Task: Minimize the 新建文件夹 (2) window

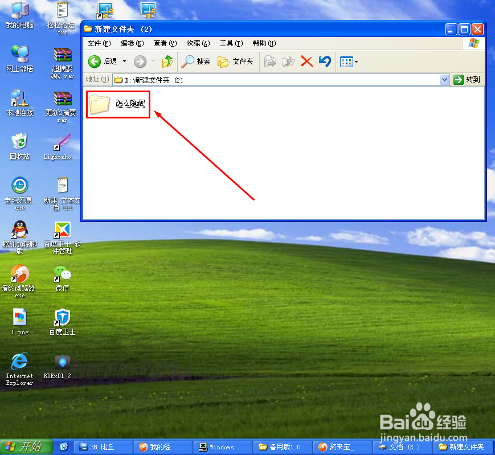Action: pos(451,30)
